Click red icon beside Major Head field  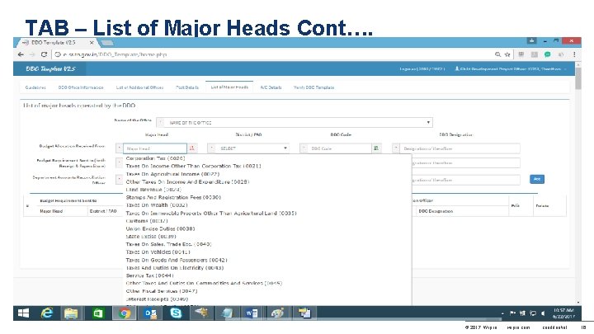tap(192, 148)
